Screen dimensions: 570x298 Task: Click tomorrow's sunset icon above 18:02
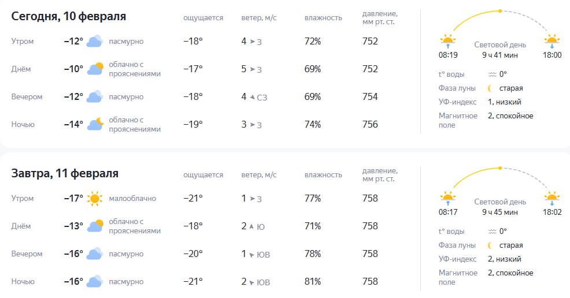[552, 199]
